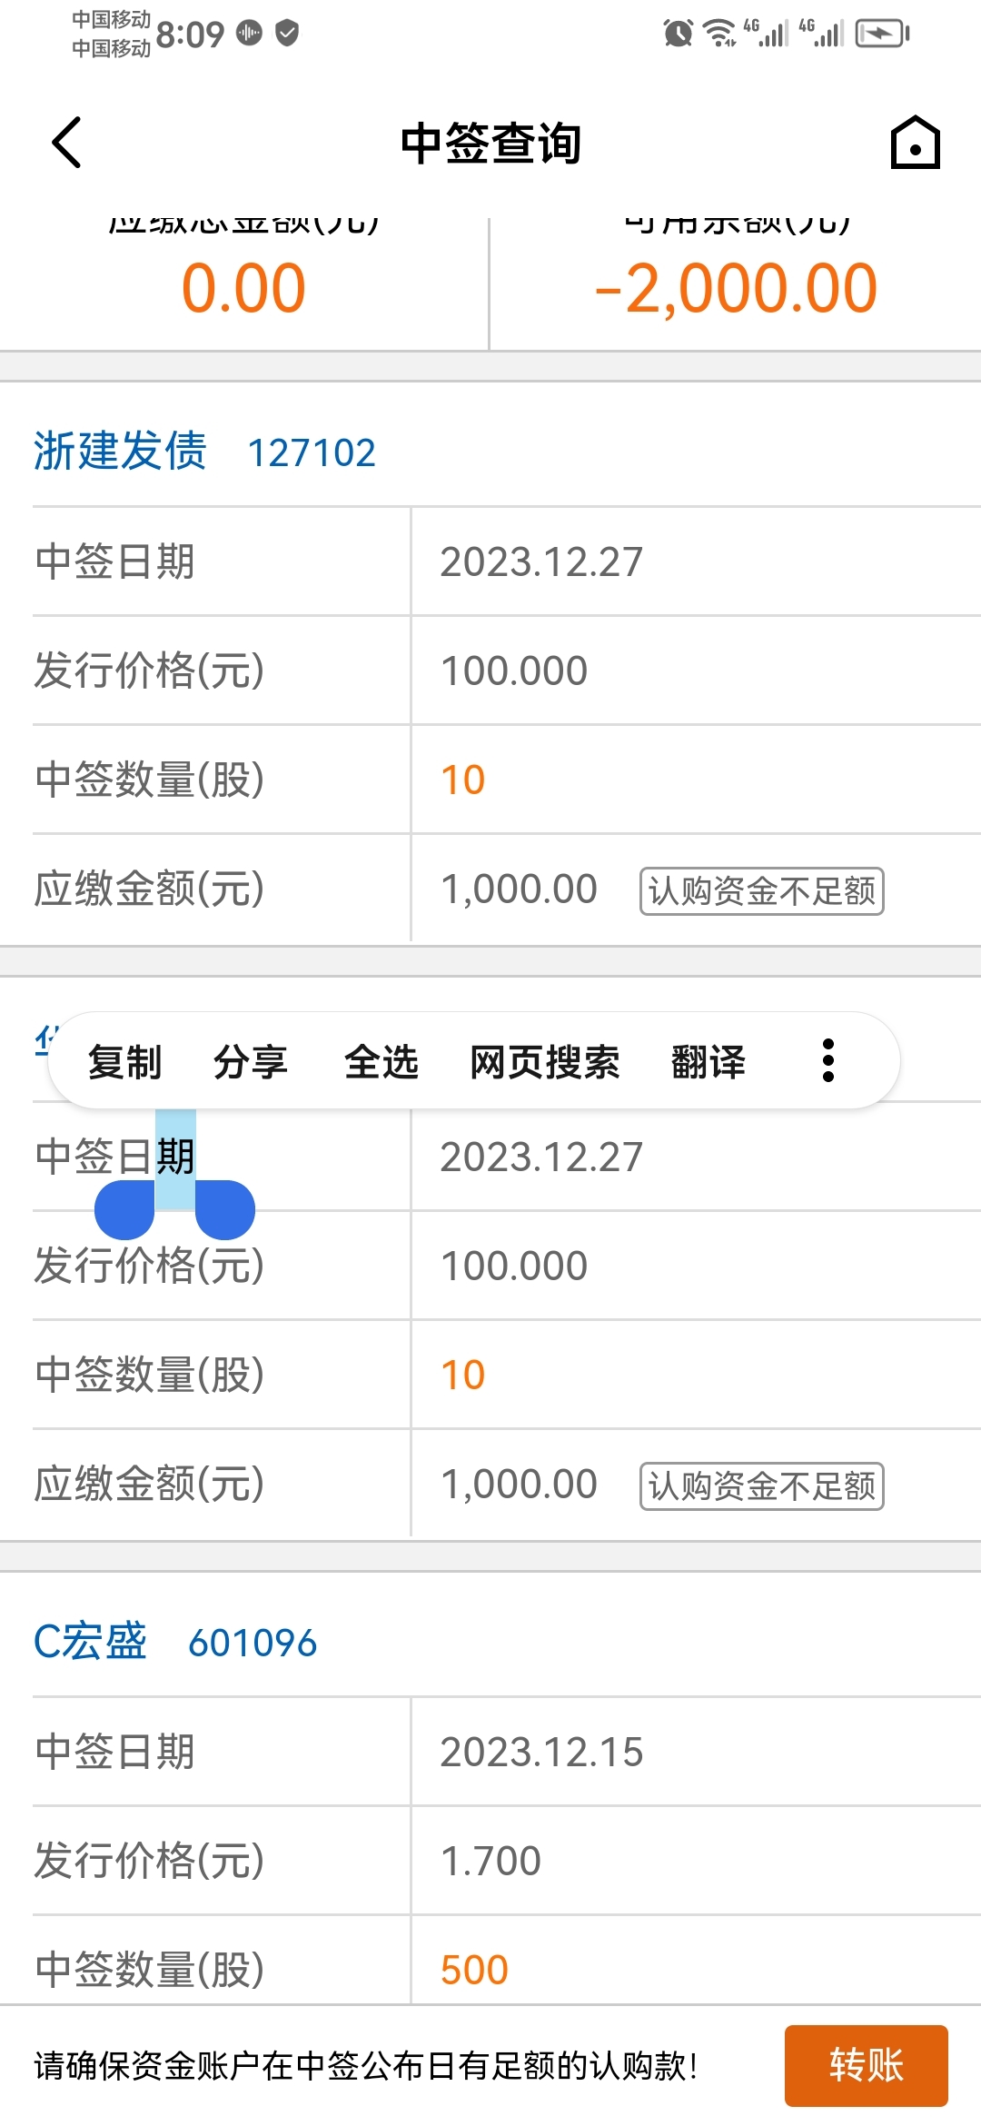Screen dimensions: 981x2126
Task: Open the C宏盛 601096 stock link
Action: pos(175,1641)
